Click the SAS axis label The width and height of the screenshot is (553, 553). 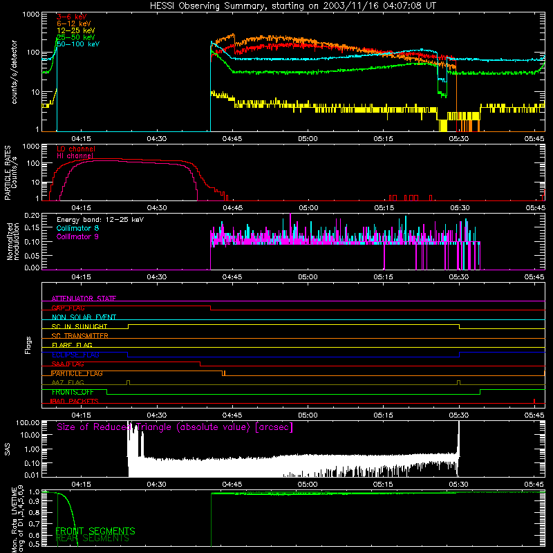(x=7, y=449)
